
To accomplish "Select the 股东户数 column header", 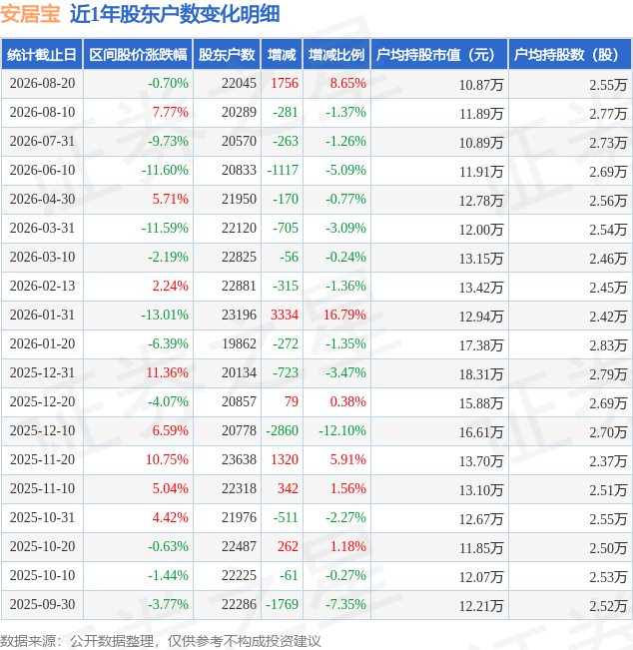I will coord(227,54).
